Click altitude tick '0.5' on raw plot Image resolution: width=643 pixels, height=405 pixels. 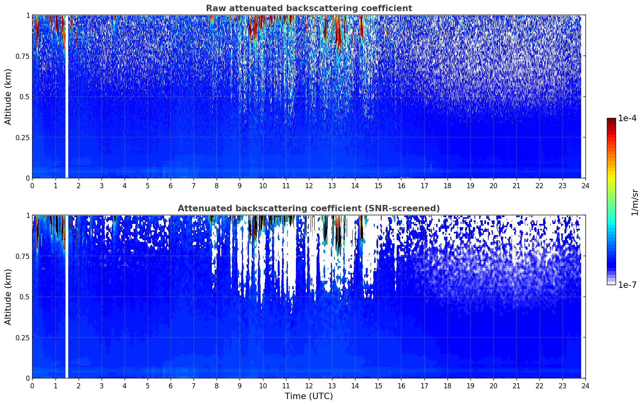[x=25, y=97]
